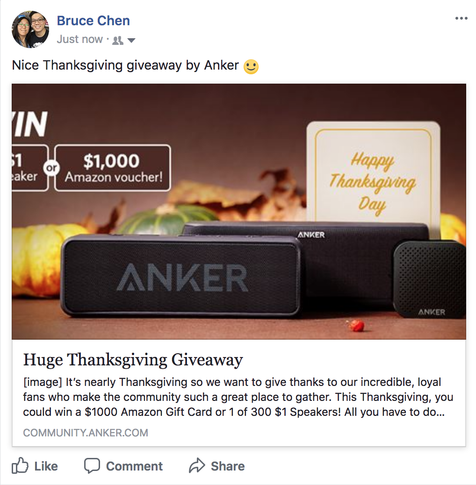Viewport: 476px width, 485px height.
Task: Click the link preview description text
Action: (x=238, y=397)
